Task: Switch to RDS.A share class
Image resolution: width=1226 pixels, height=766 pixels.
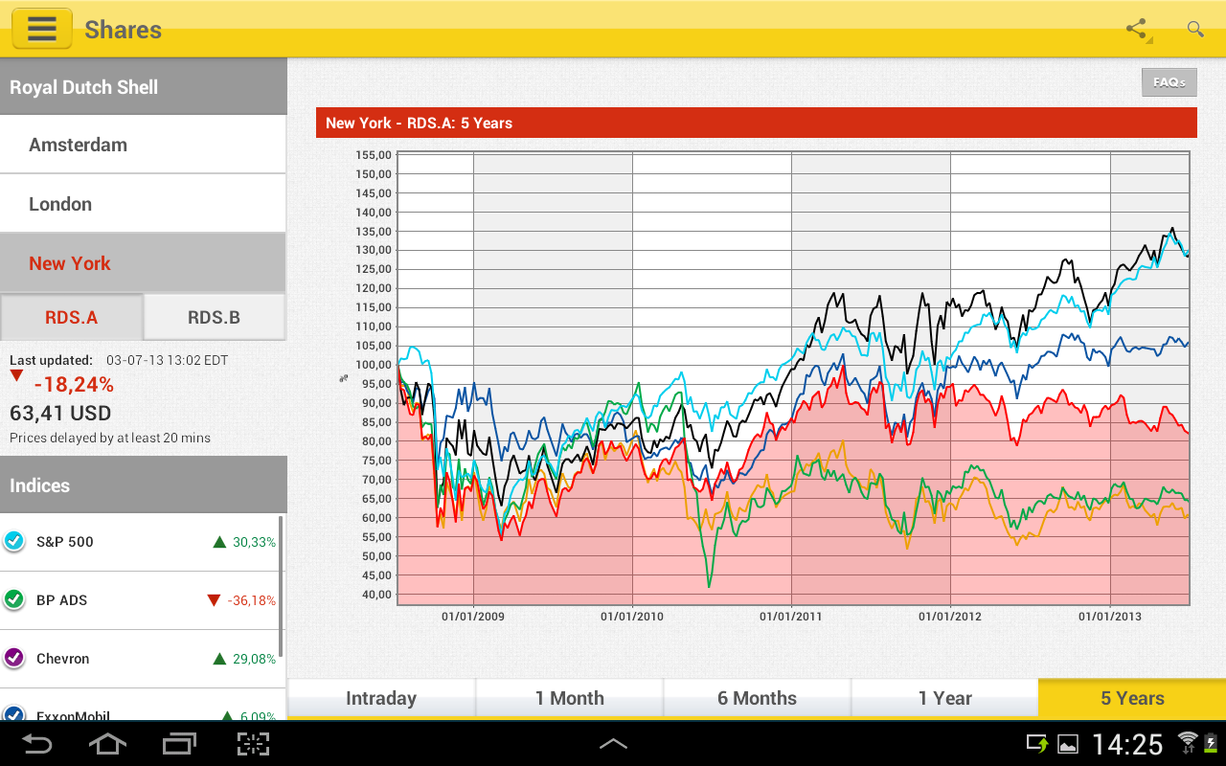Action: pos(72,317)
